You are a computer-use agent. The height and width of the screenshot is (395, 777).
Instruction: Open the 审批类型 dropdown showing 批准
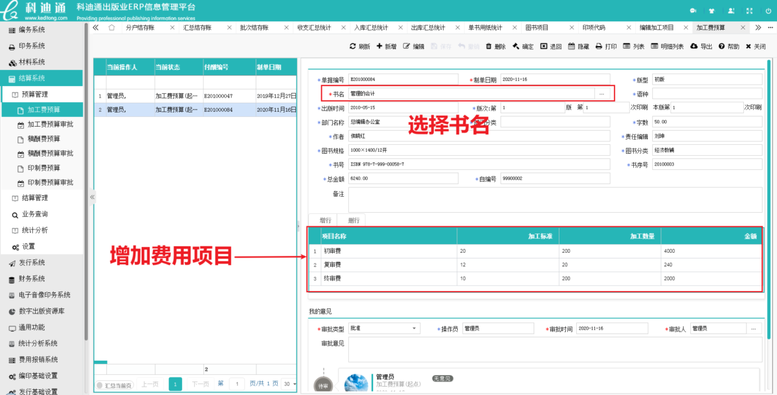(385, 328)
